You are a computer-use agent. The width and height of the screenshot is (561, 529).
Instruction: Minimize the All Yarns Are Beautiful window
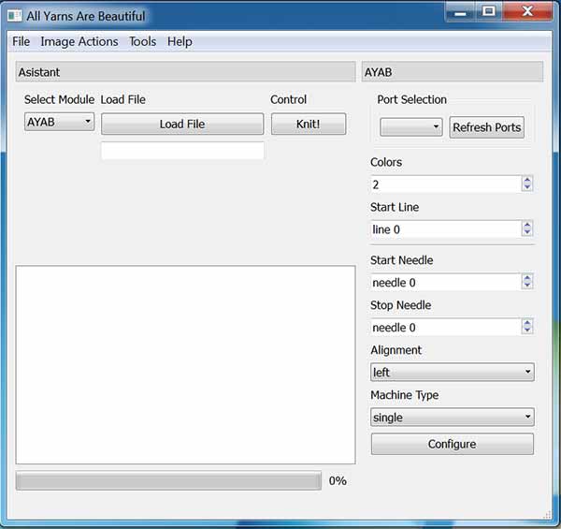coord(461,13)
